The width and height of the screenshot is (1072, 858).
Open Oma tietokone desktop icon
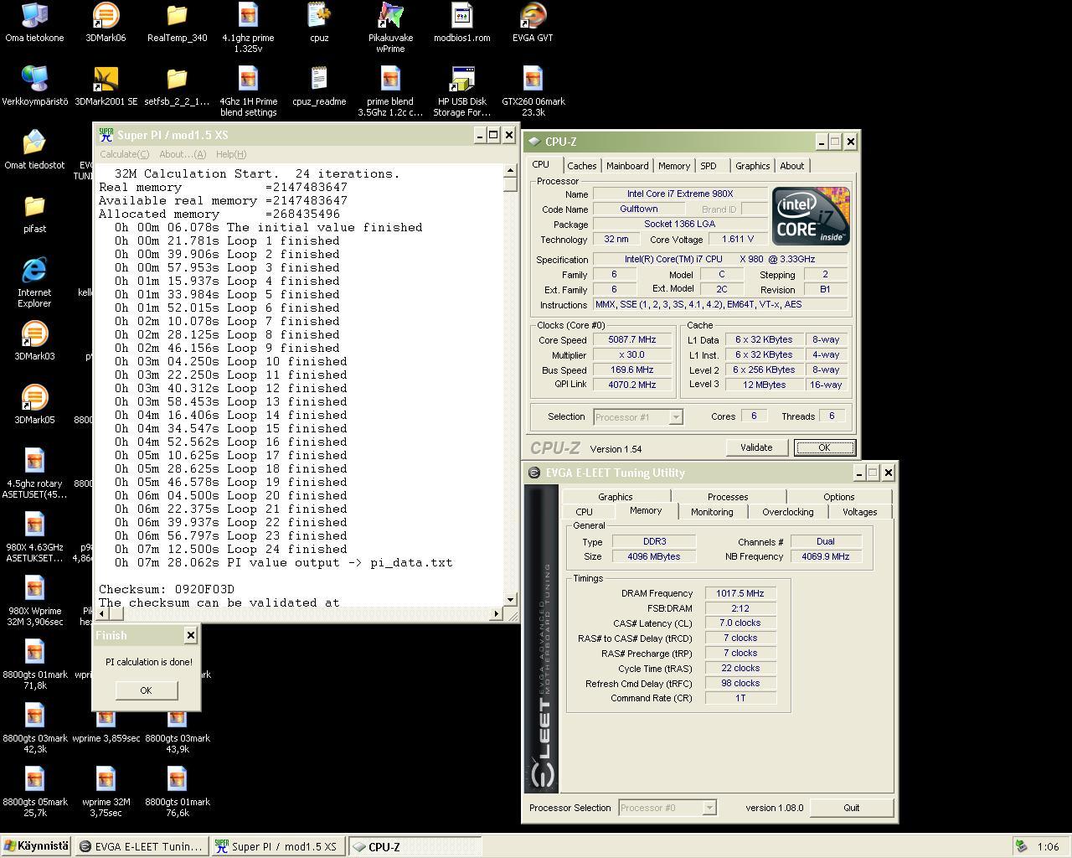[34, 23]
